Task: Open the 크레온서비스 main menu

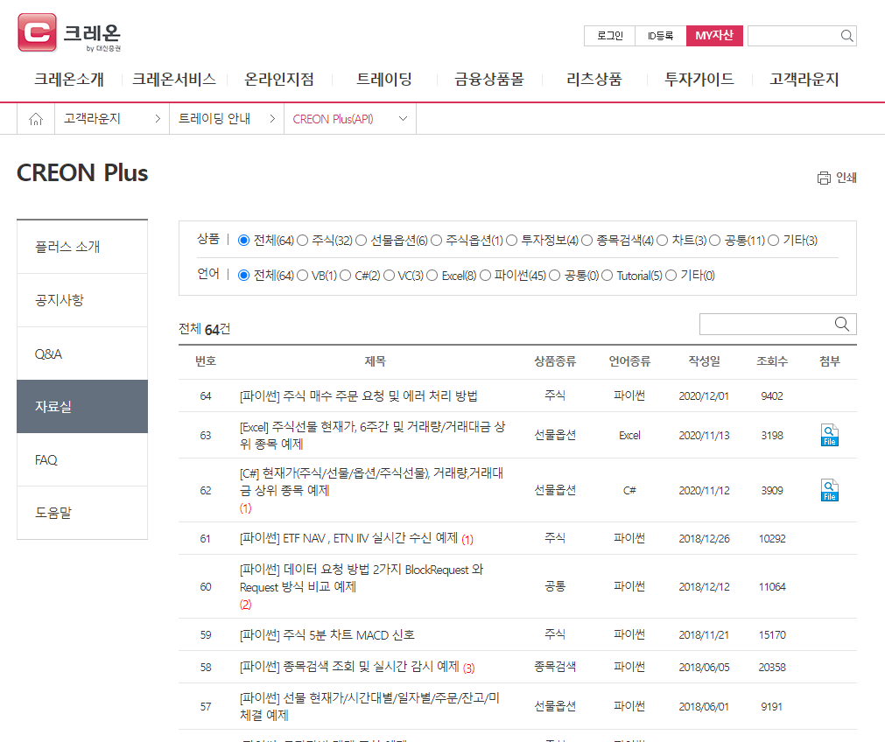Action: tap(174, 79)
